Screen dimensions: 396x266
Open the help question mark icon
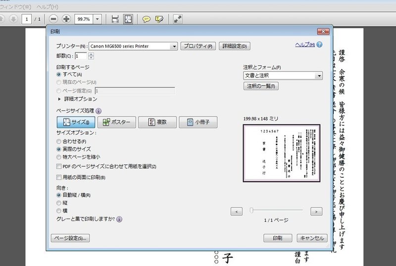[x=319, y=45]
